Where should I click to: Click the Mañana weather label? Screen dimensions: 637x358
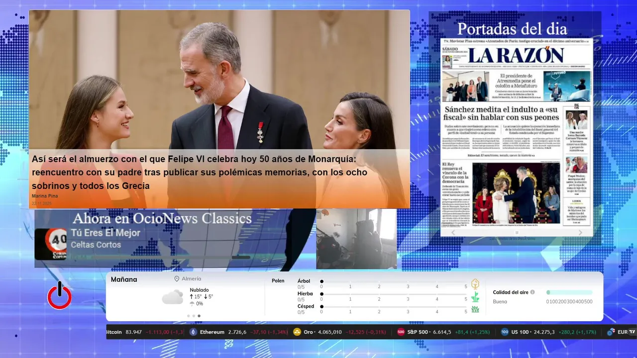pyautogui.click(x=124, y=279)
